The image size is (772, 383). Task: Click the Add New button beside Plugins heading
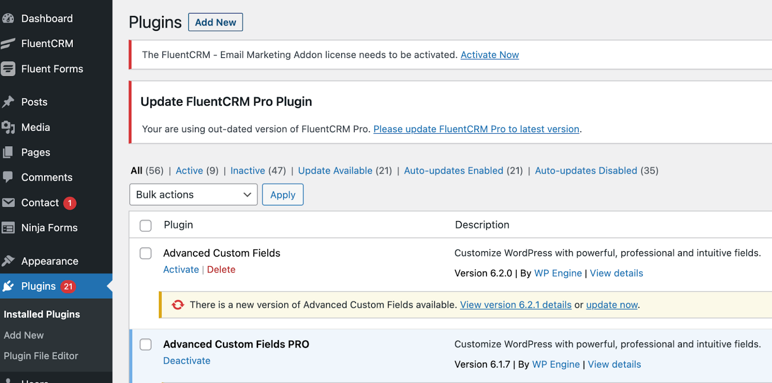216,22
